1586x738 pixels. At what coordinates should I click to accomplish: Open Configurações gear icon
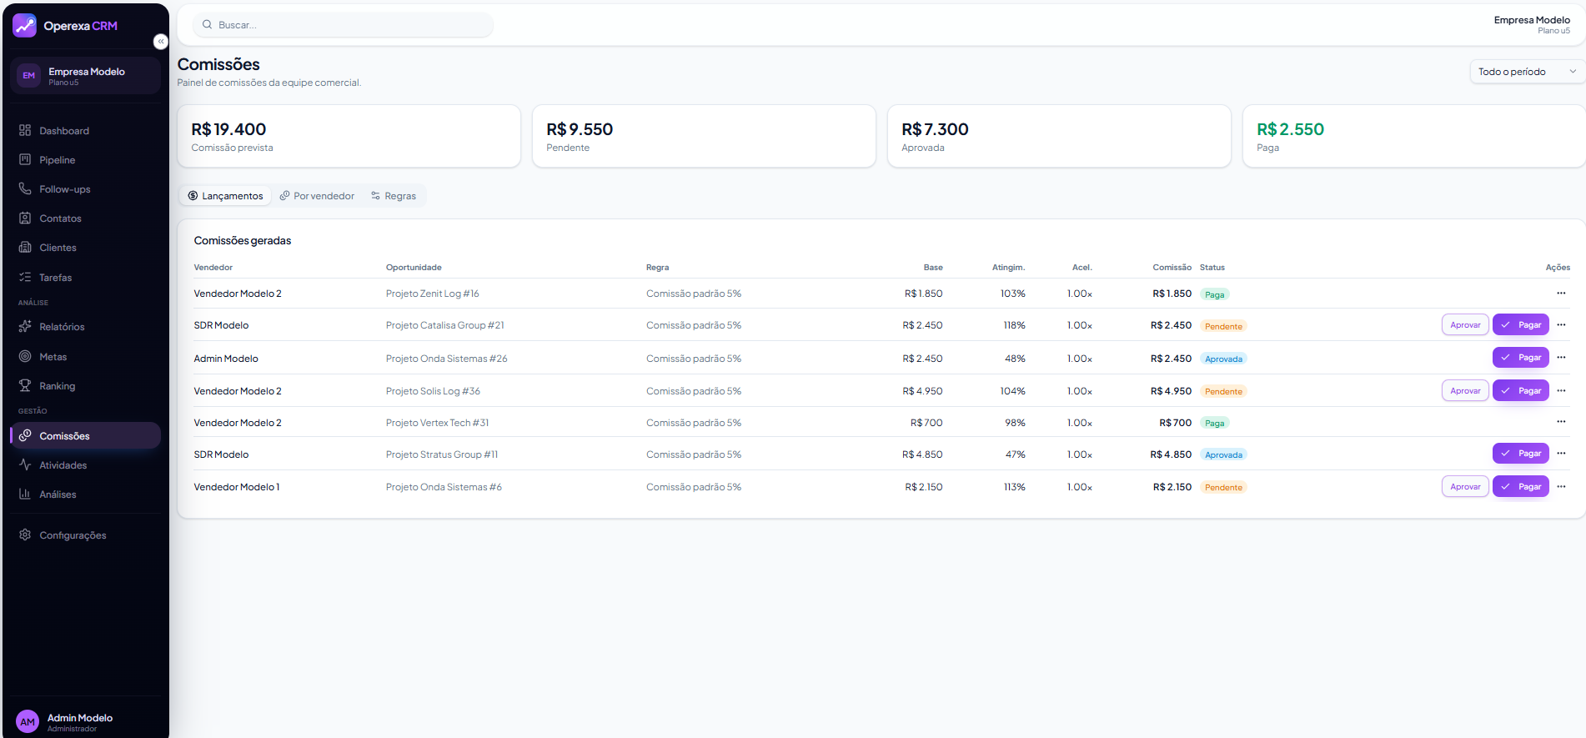pyautogui.click(x=25, y=535)
